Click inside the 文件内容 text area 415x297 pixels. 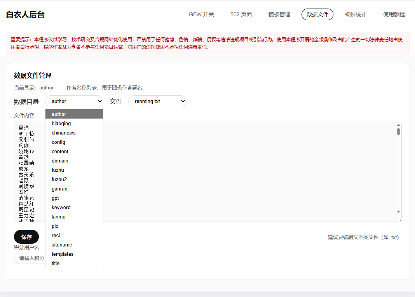tap(233, 171)
